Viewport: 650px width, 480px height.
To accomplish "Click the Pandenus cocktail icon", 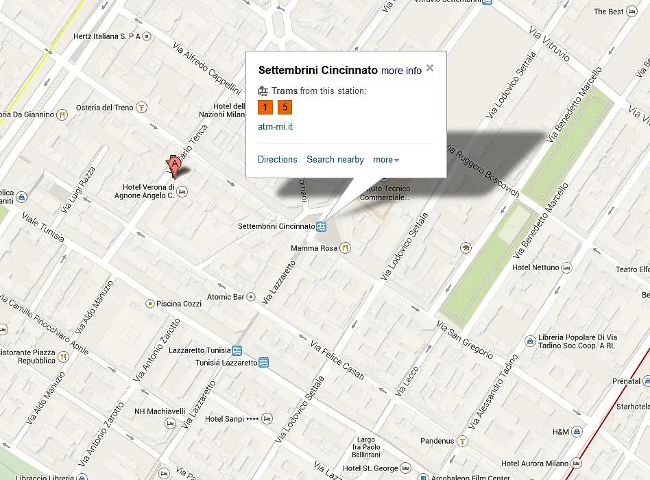I will (x=462, y=441).
